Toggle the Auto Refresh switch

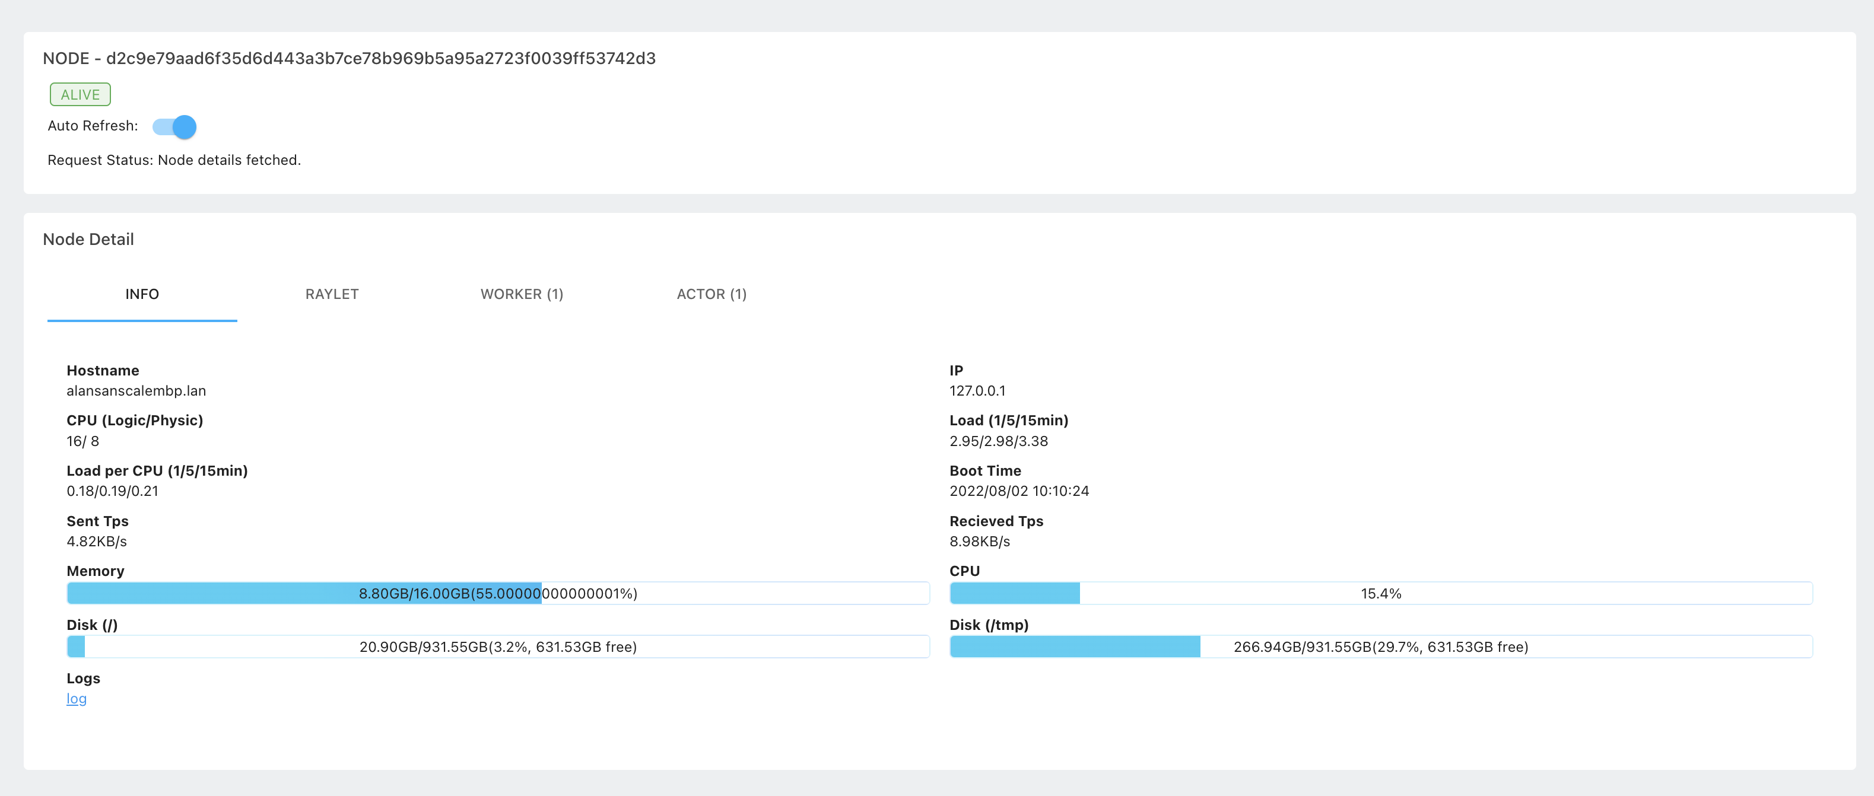tap(174, 126)
